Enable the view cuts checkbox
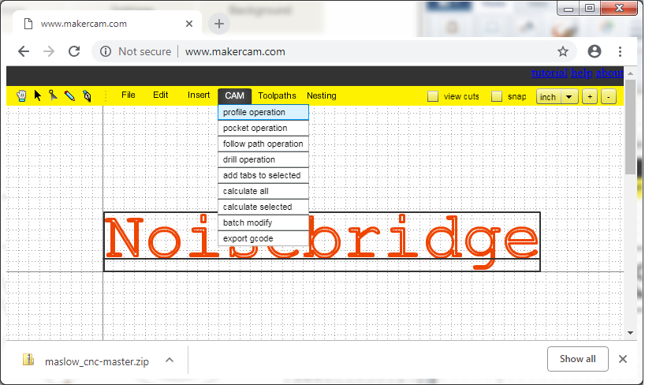The image size is (645, 385). click(x=433, y=96)
